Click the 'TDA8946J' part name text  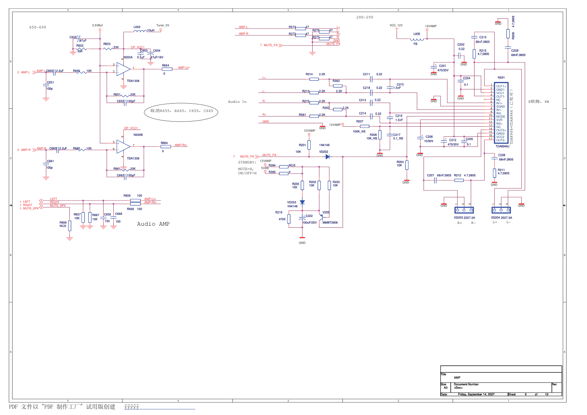pyautogui.click(x=502, y=146)
